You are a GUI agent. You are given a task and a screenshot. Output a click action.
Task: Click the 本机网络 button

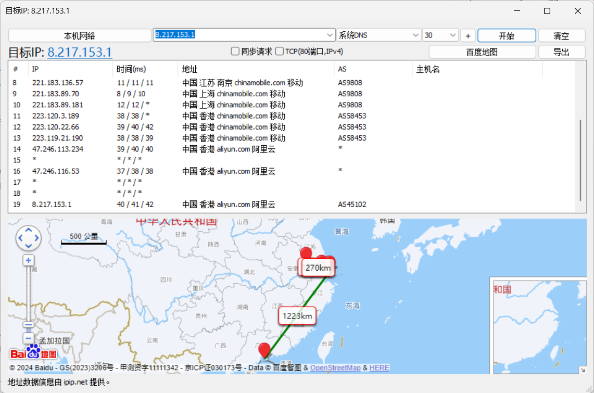pyautogui.click(x=80, y=35)
